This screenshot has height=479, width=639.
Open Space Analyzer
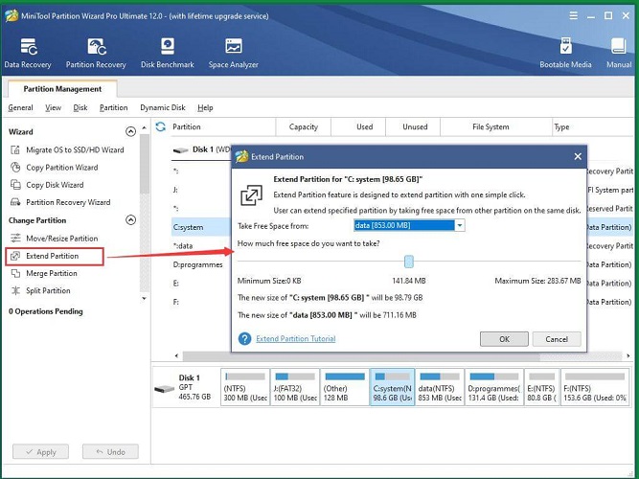pos(233,53)
